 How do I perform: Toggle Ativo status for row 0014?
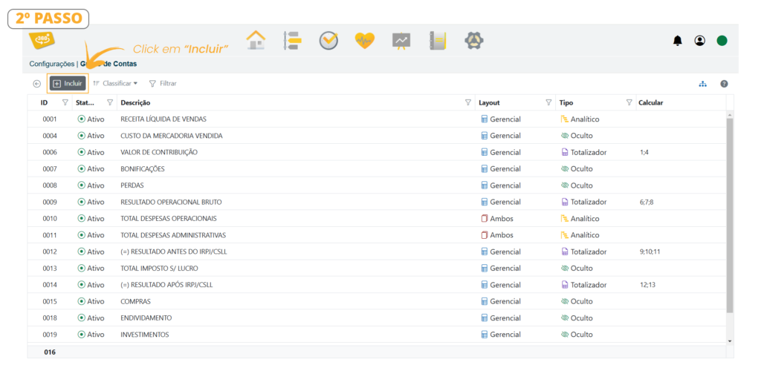pos(82,285)
